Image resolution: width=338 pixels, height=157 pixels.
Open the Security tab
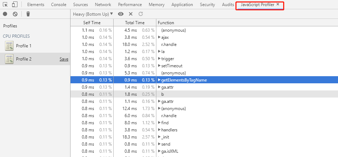[x=207, y=5]
